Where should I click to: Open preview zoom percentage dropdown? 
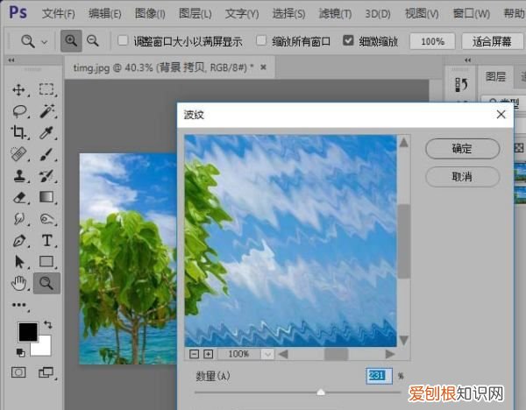coord(267,354)
